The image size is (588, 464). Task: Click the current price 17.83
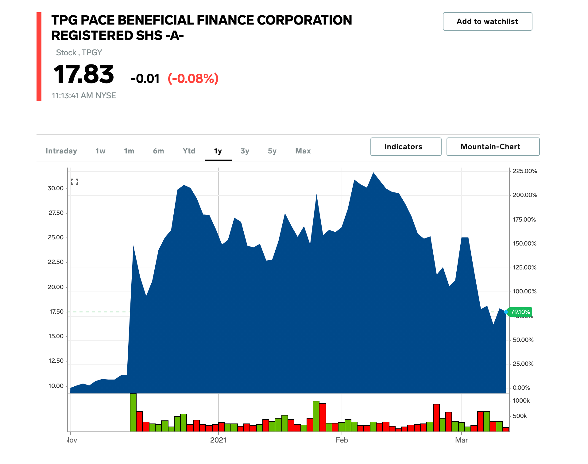coord(83,75)
